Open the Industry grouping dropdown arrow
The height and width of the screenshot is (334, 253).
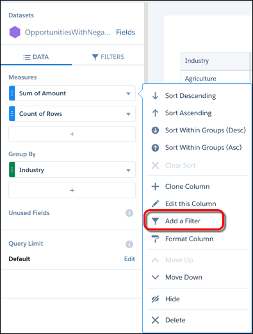pyautogui.click(x=128, y=170)
